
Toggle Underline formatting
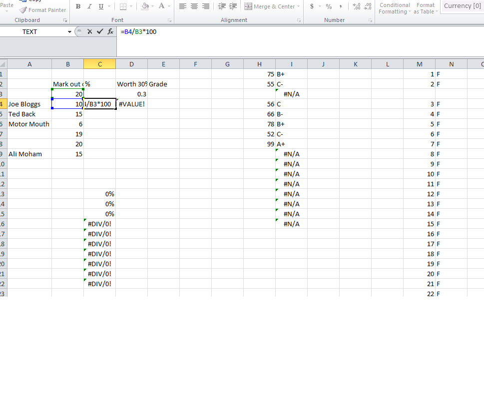[101, 6]
